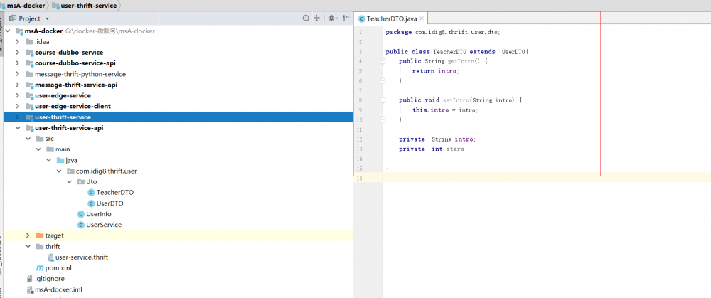Screen dimensions: 711x298
Task: Collapse the dto package
Action: click(x=70, y=182)
